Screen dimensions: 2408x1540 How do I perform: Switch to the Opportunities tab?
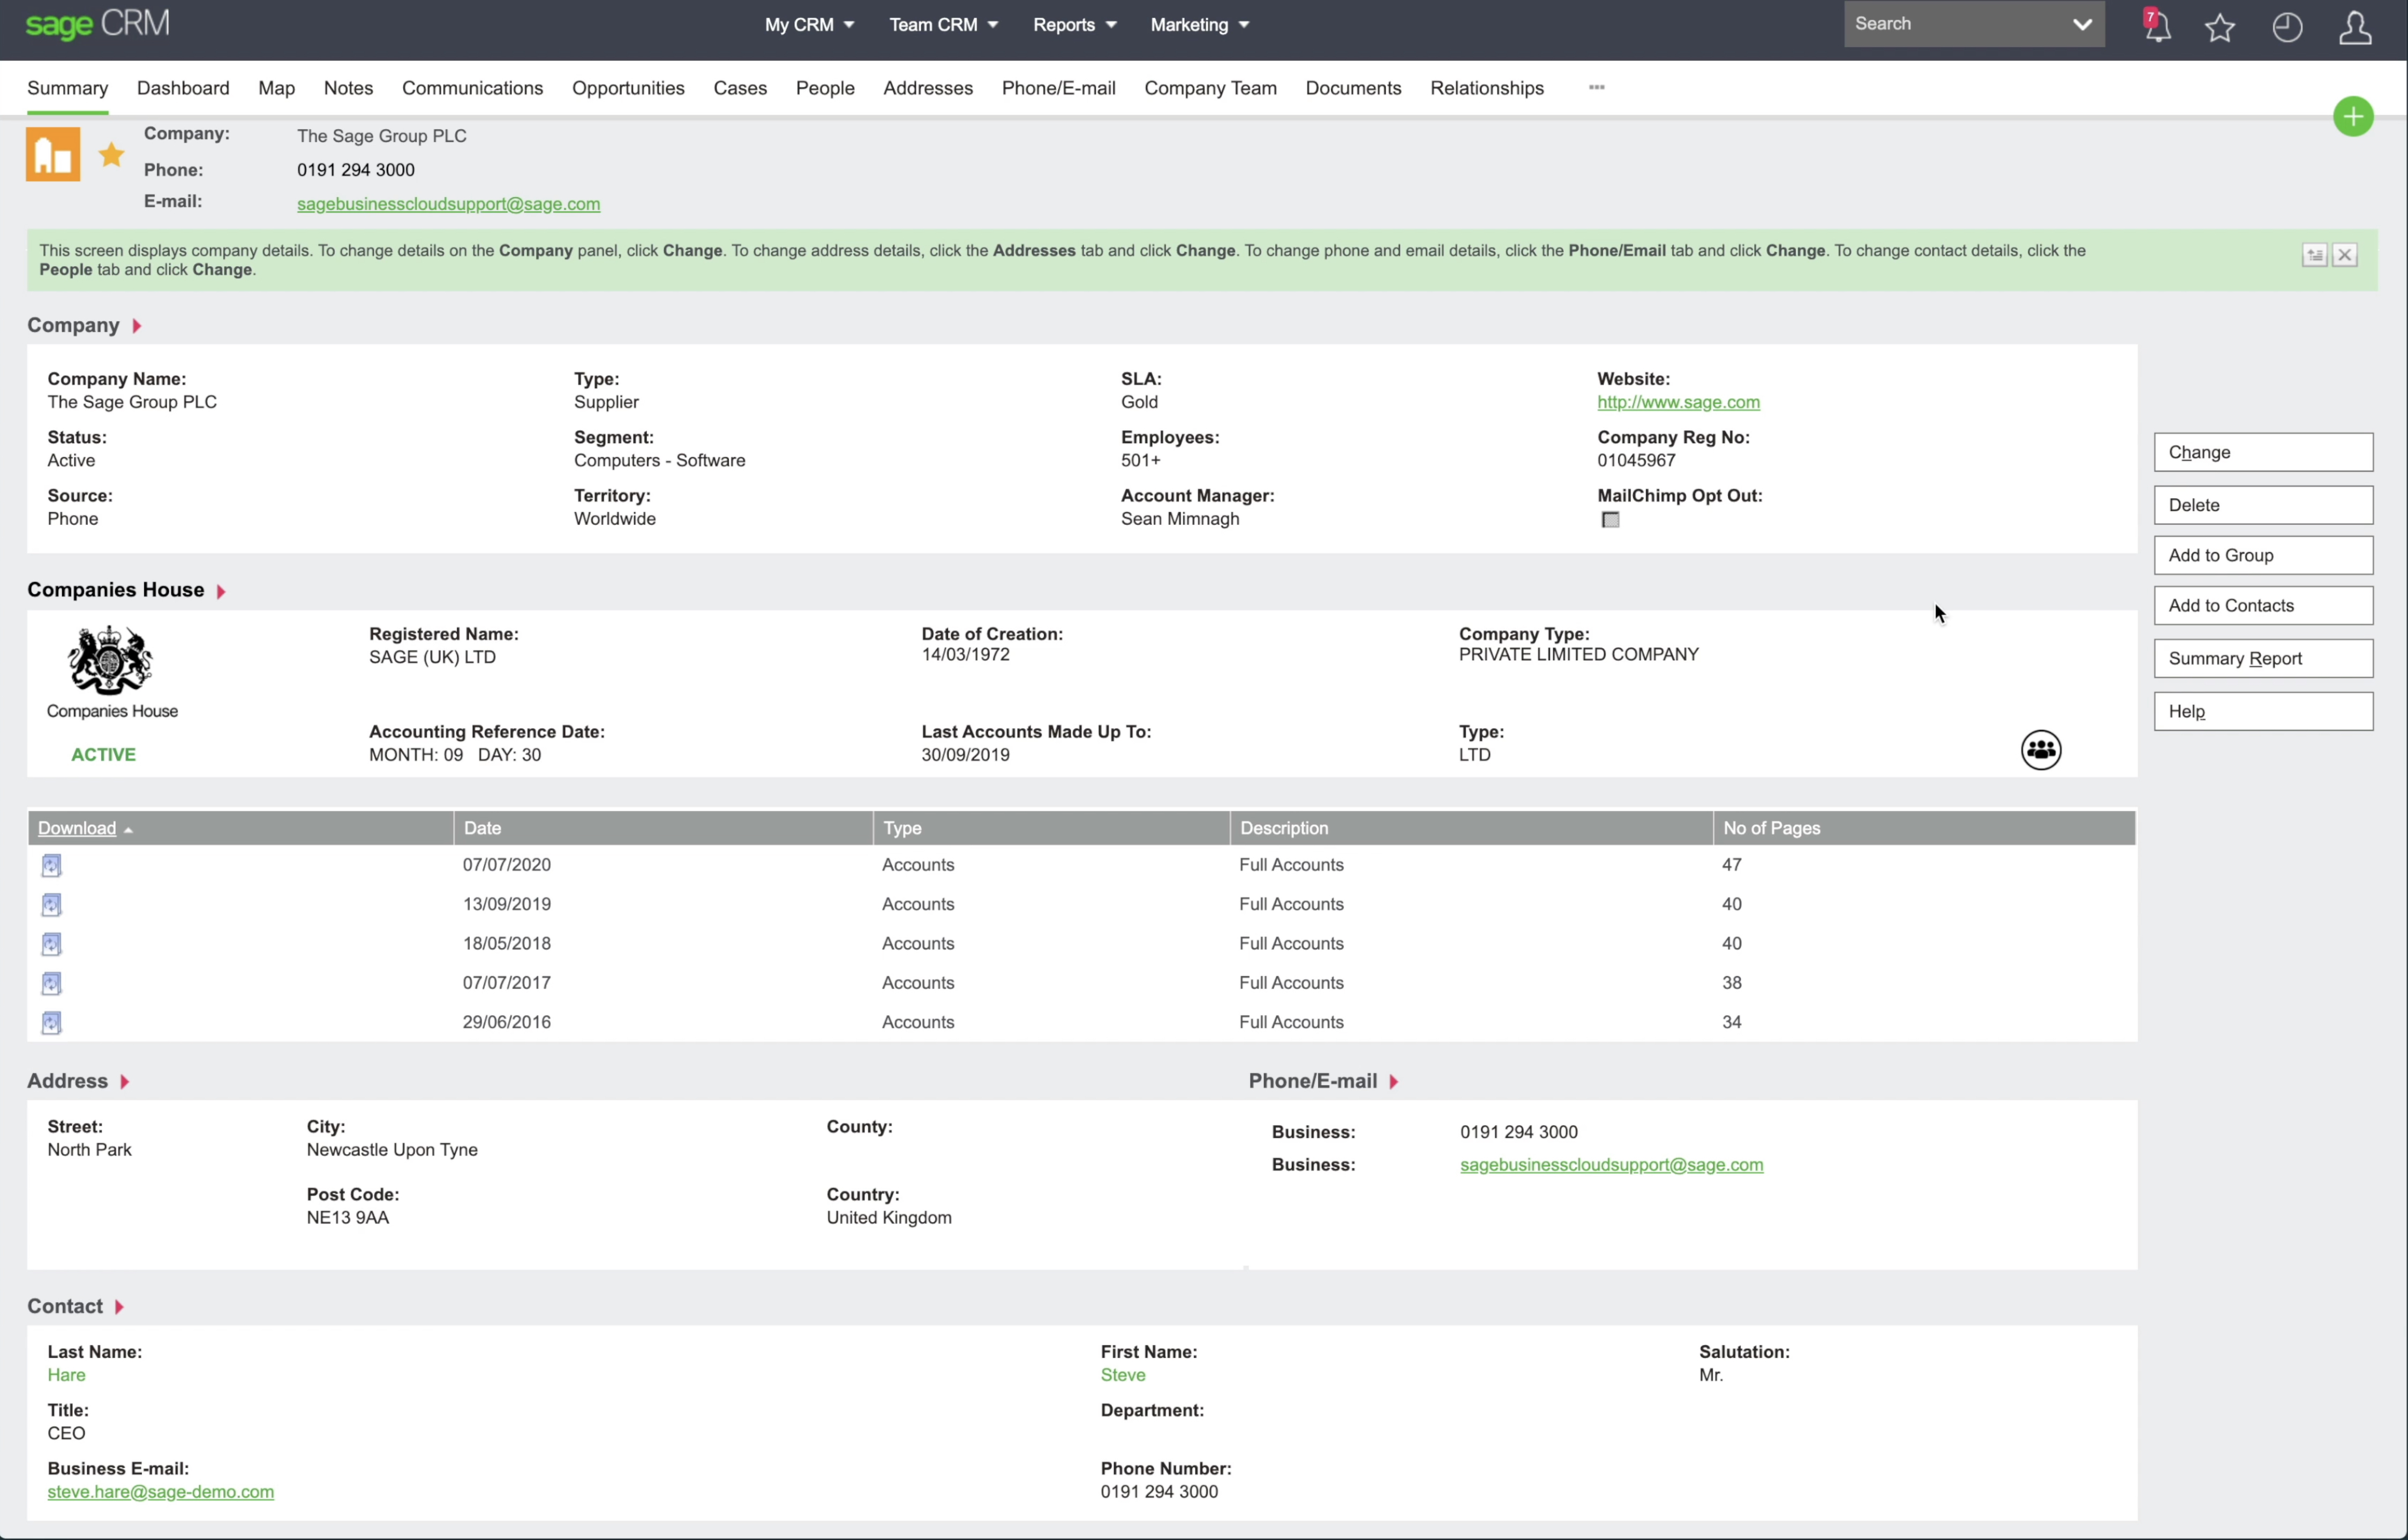tap(627, 88)
